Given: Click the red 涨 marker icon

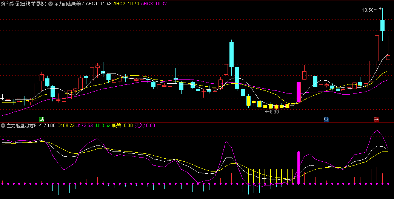Looking at the screenshot, I should [x=376, y=119].
